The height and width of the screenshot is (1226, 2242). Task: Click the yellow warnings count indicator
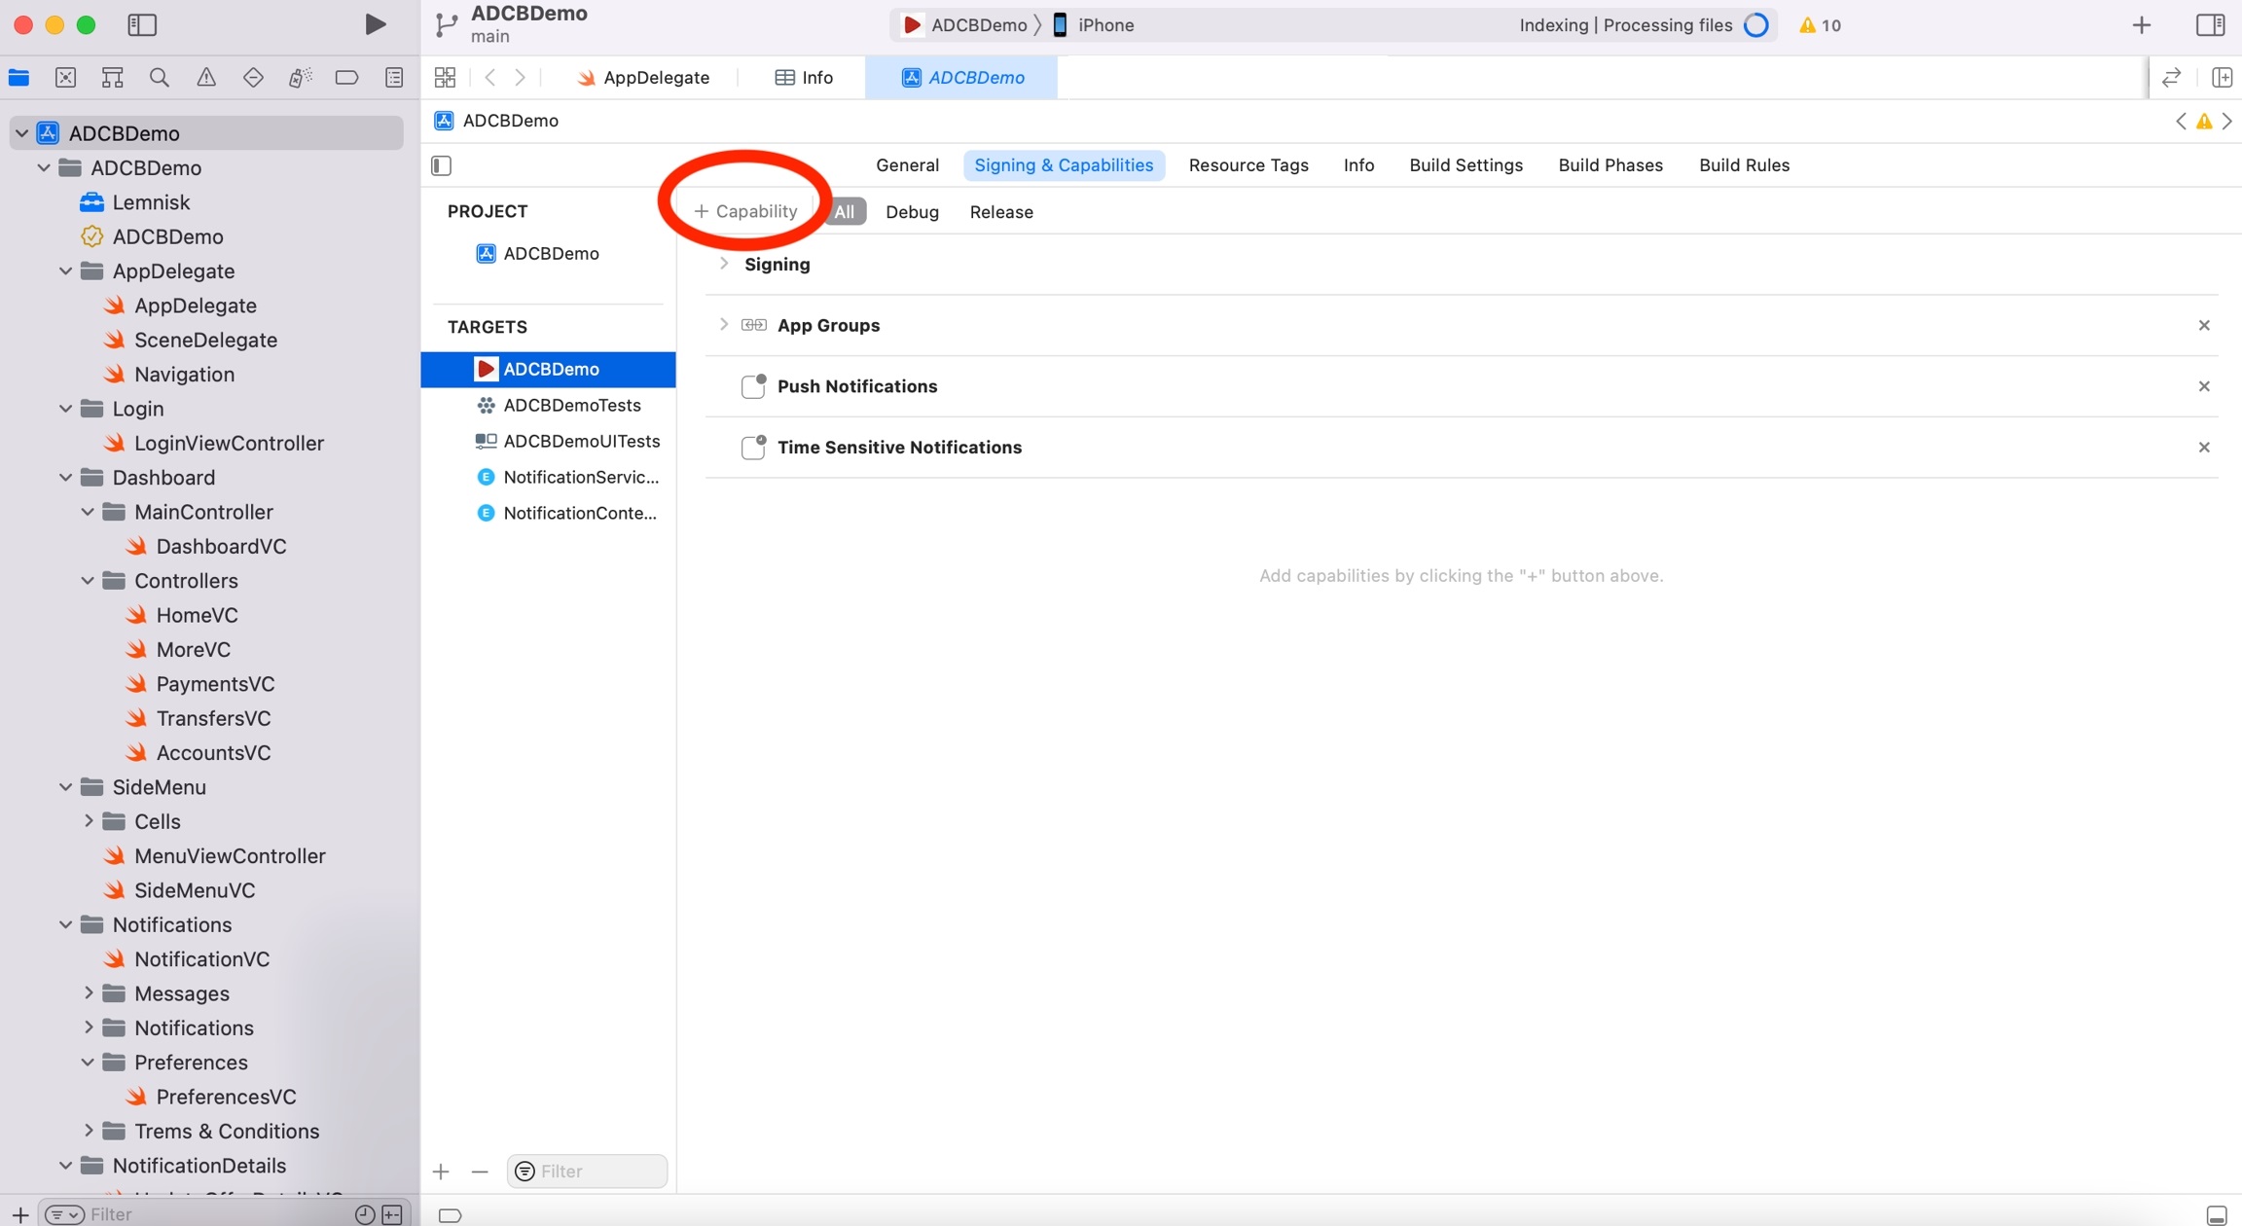pyautogui.click(x=1819, y=25)
